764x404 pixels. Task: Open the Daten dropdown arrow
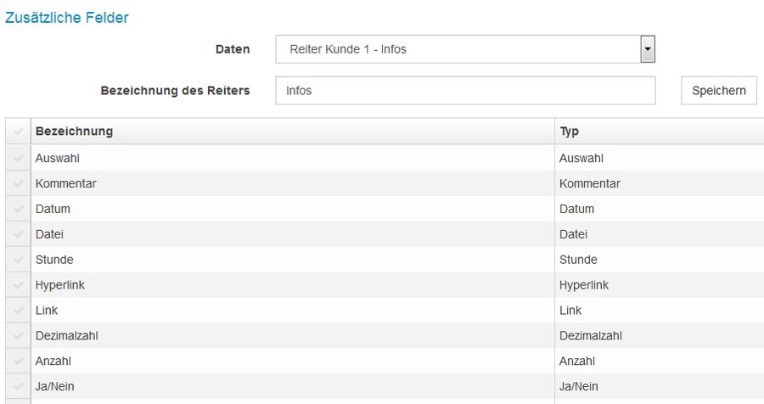click(648, 49)
